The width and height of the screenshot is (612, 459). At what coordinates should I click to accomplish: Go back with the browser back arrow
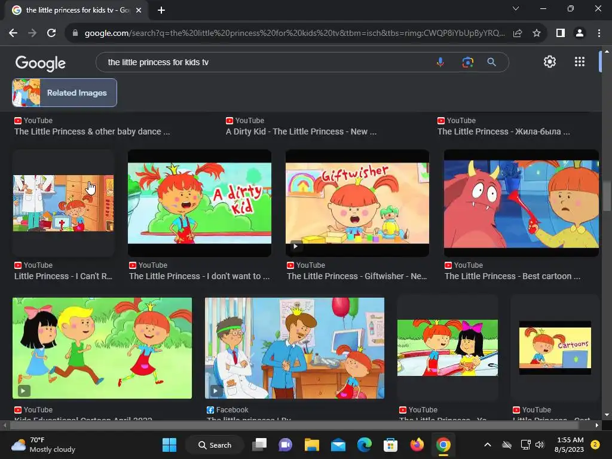tap(13, 33)
